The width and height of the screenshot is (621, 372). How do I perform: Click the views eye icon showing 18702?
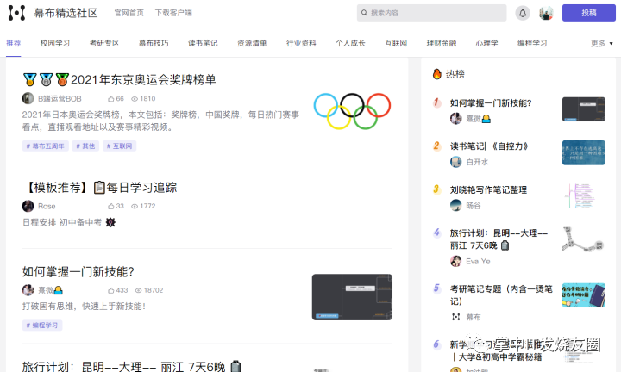point(138,290)
